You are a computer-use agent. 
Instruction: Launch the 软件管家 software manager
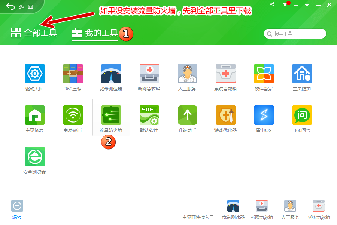point(264,73)
